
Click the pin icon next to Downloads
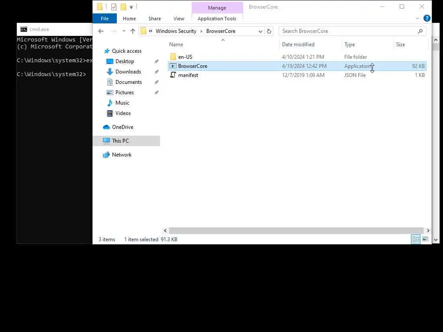coord(156,72)
